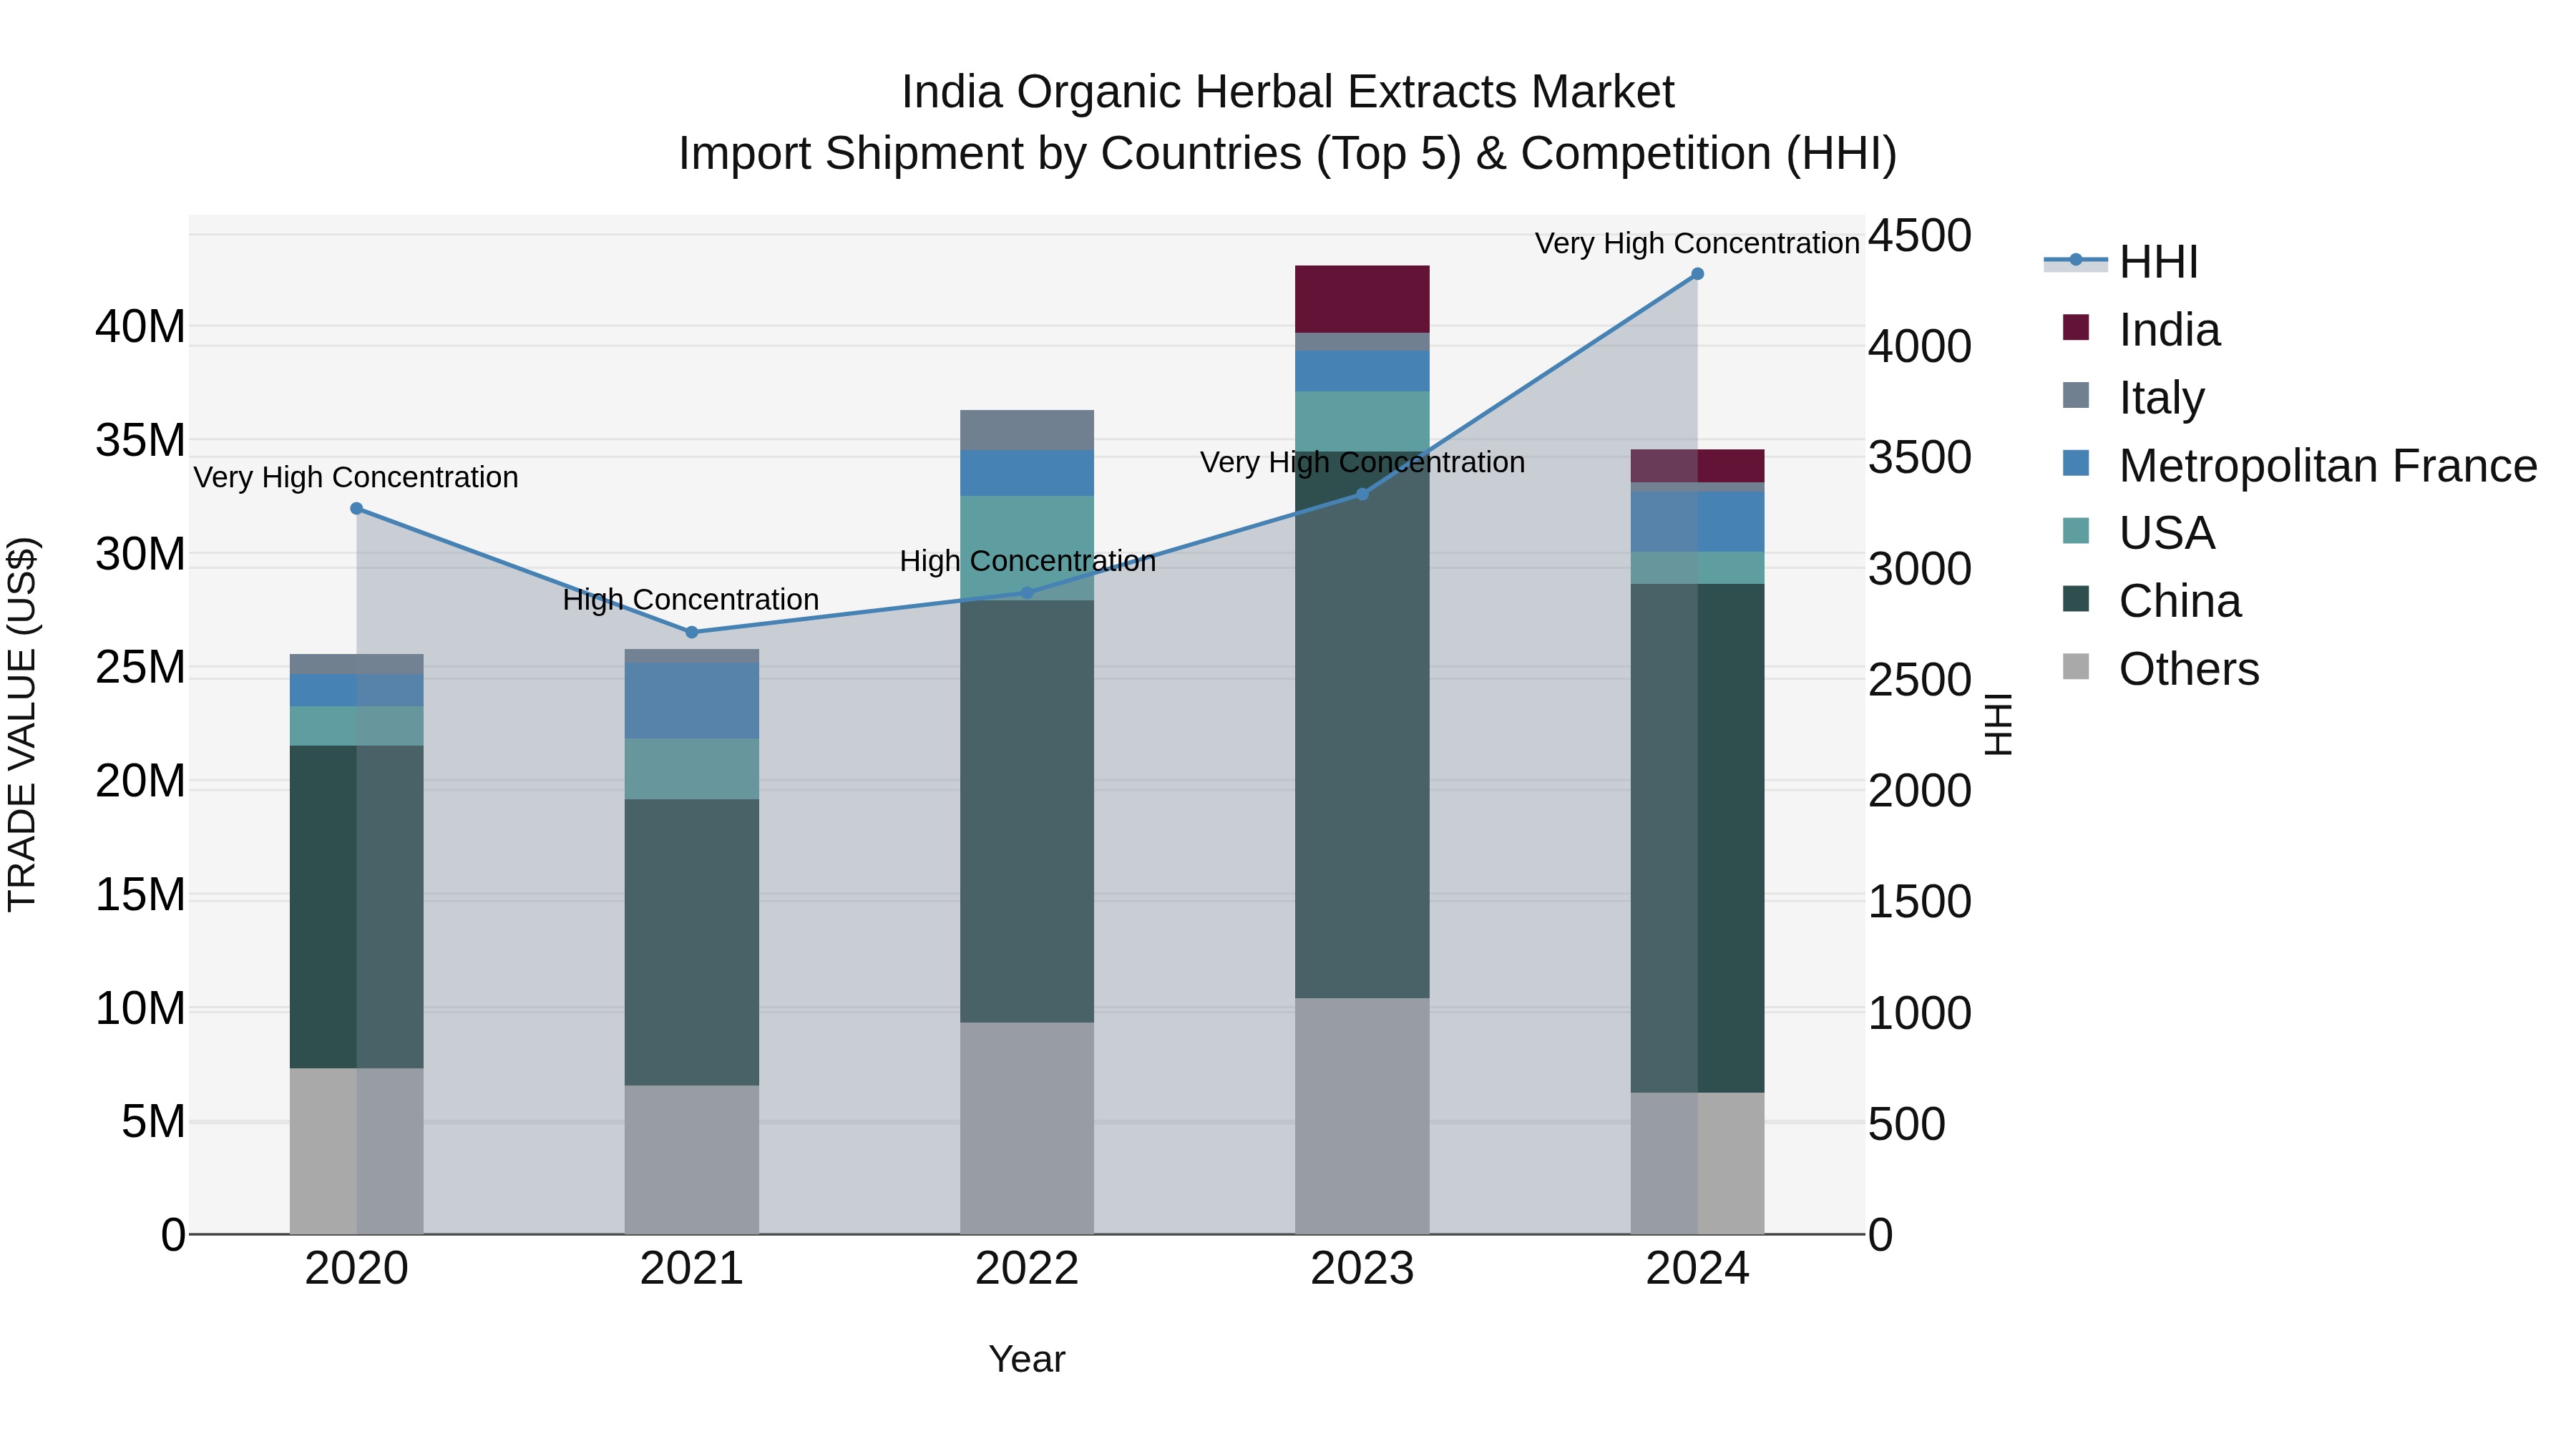Click the USA teal legend swatch
Screen dimensions: 2576x1449
(x=2076, y=530)
